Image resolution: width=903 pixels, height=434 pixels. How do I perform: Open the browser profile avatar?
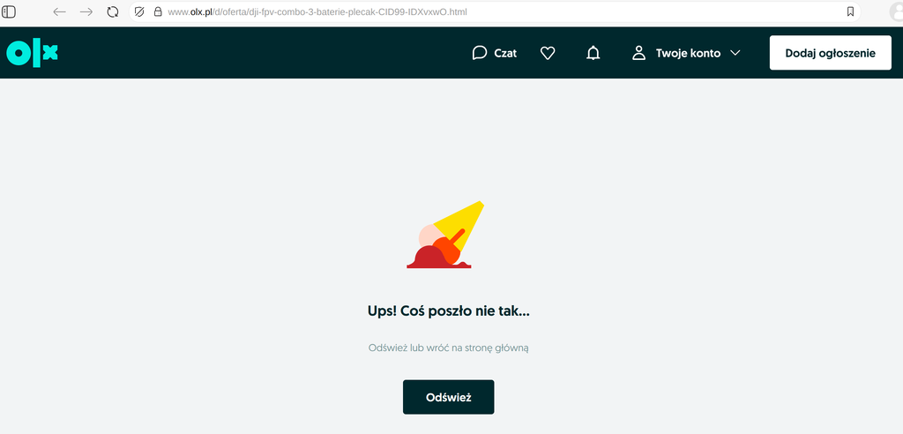point(894,12)
